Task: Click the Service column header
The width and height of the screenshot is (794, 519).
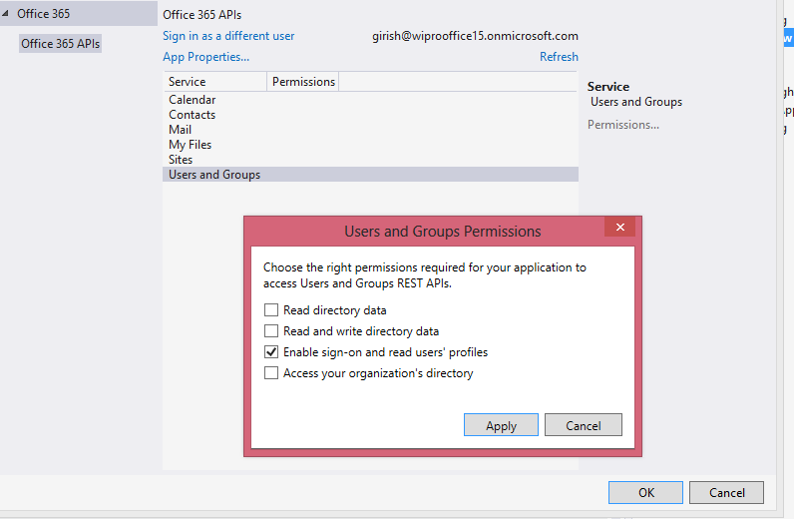Action: [x=215, y=82]
